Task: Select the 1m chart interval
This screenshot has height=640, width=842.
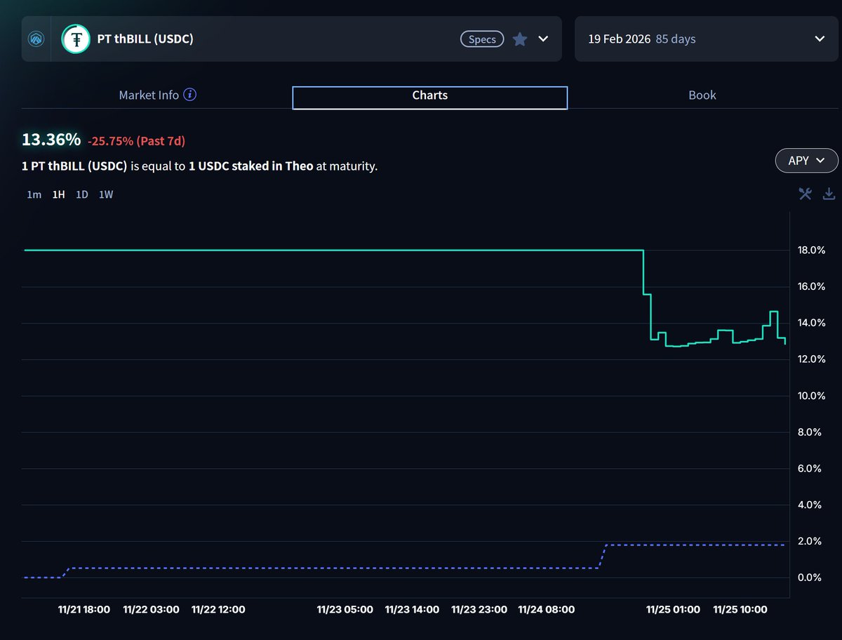Action: 34,194
